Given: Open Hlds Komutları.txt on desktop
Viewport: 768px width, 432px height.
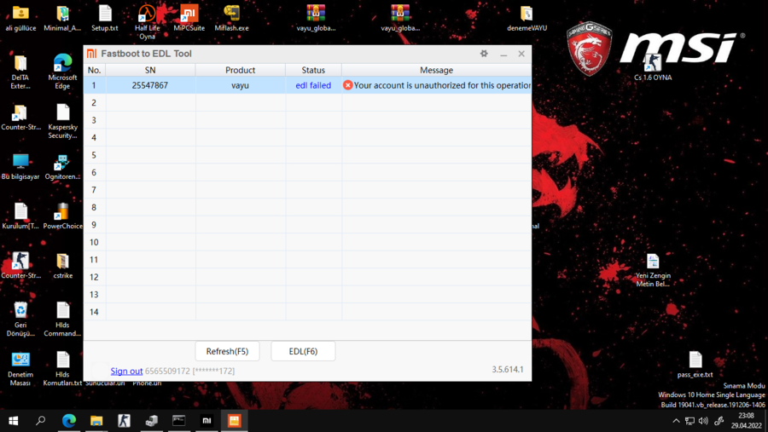Looking at the screenshot, I should (62, 368).
